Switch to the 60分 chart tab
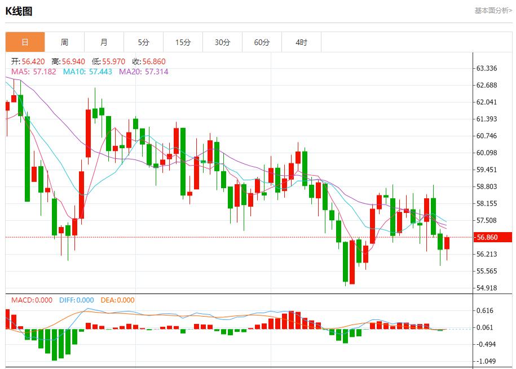 pos(262,42)
